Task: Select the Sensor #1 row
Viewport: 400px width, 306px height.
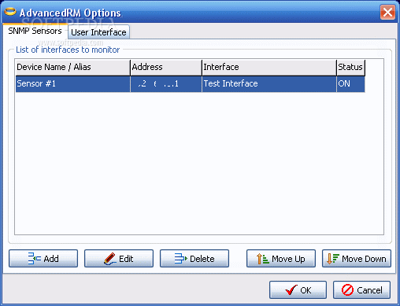Action: [x=191, y=84]
